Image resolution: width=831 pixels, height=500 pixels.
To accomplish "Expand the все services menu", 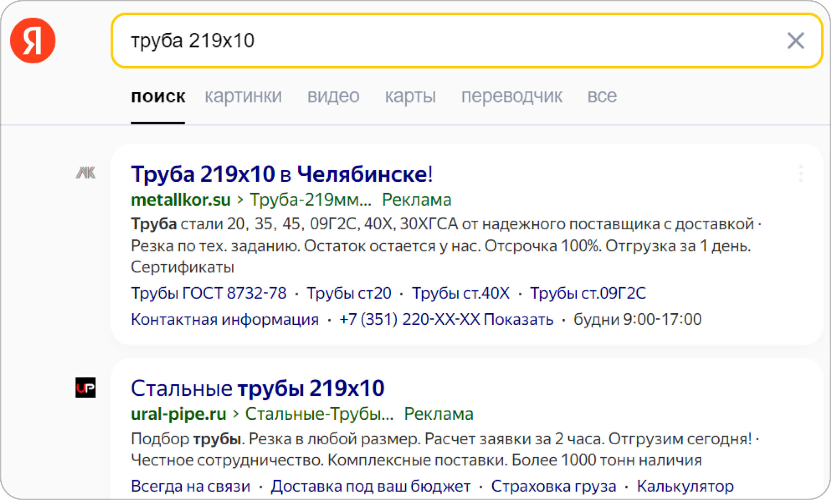I will pos(602,96).
